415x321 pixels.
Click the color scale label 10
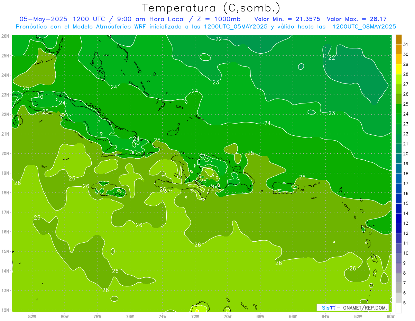(x=406, y=253)
